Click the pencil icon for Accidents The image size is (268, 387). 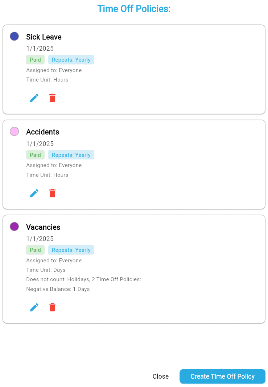pos(34,193)
